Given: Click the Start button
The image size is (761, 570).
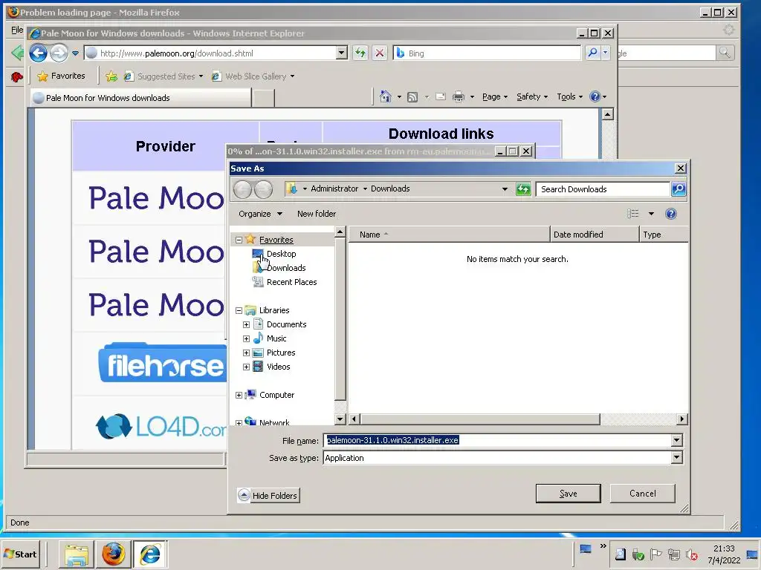Looking at the screenshot, I should coord(21,554).
